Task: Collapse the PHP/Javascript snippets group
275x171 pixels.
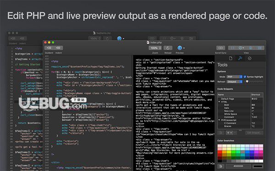Action: click(219, 120)
